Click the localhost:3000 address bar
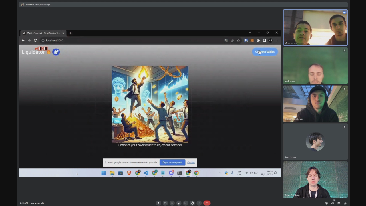 132,41
